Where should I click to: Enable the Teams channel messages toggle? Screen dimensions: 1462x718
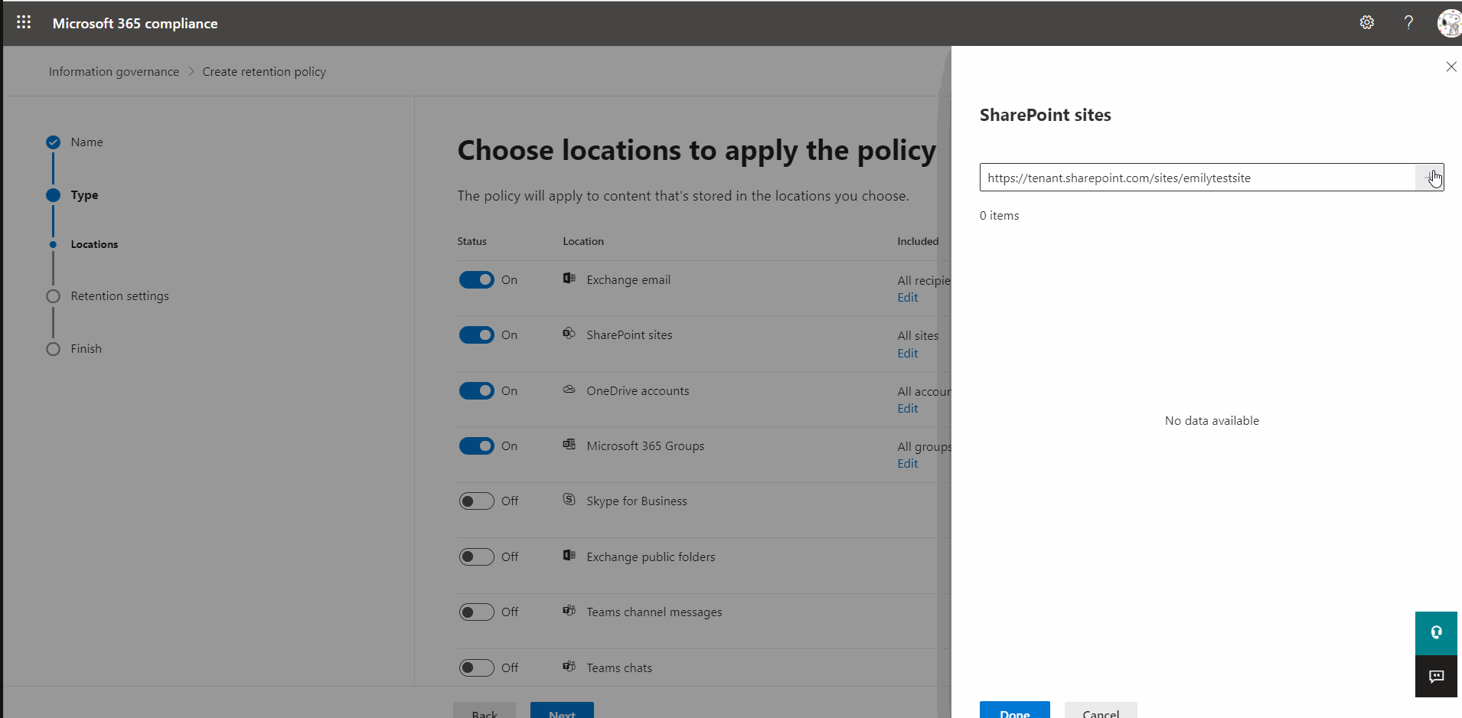coord(476,612)
